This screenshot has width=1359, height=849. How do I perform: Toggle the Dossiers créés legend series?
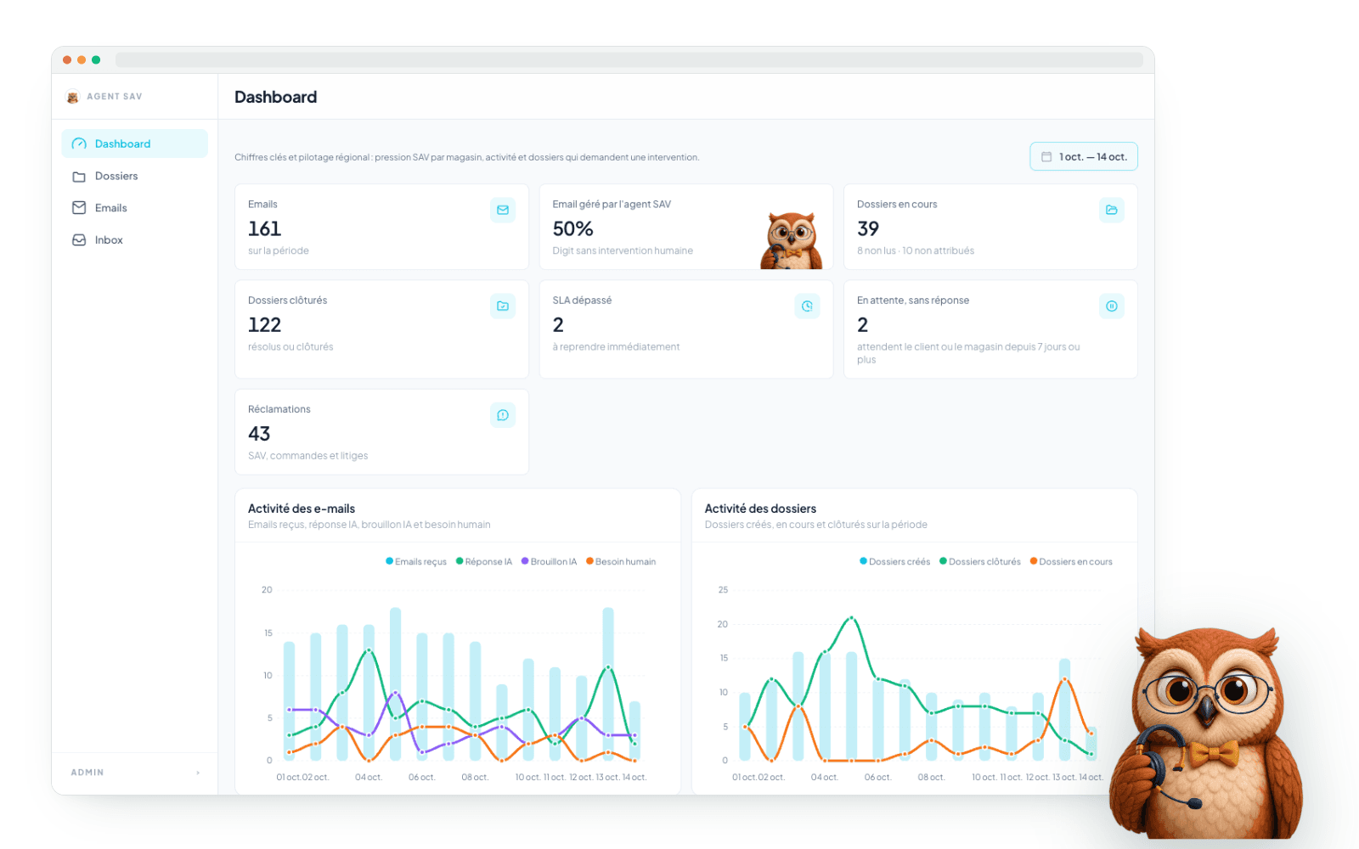[895, 561]
